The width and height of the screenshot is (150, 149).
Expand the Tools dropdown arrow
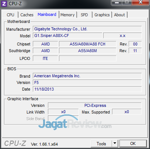tap(115, 143)
